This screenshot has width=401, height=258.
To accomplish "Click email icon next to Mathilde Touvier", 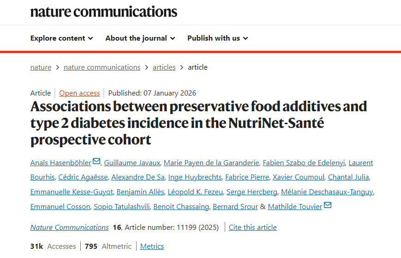I will point(328,205).
